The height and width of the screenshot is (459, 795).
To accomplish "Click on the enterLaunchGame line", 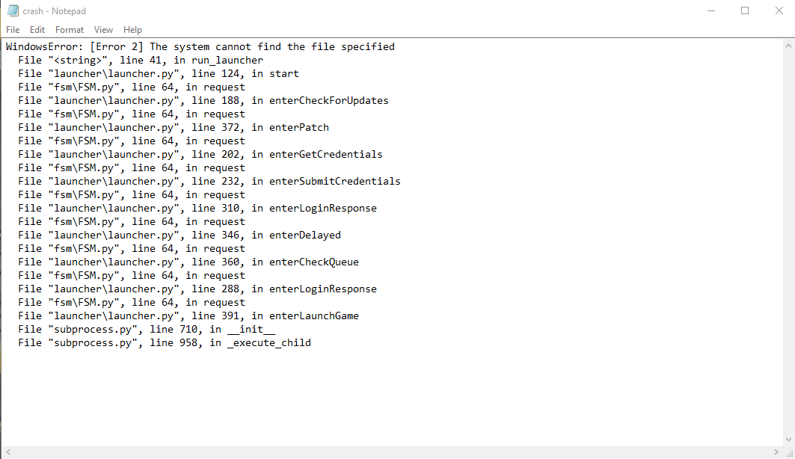I will [x=188, y=315].
